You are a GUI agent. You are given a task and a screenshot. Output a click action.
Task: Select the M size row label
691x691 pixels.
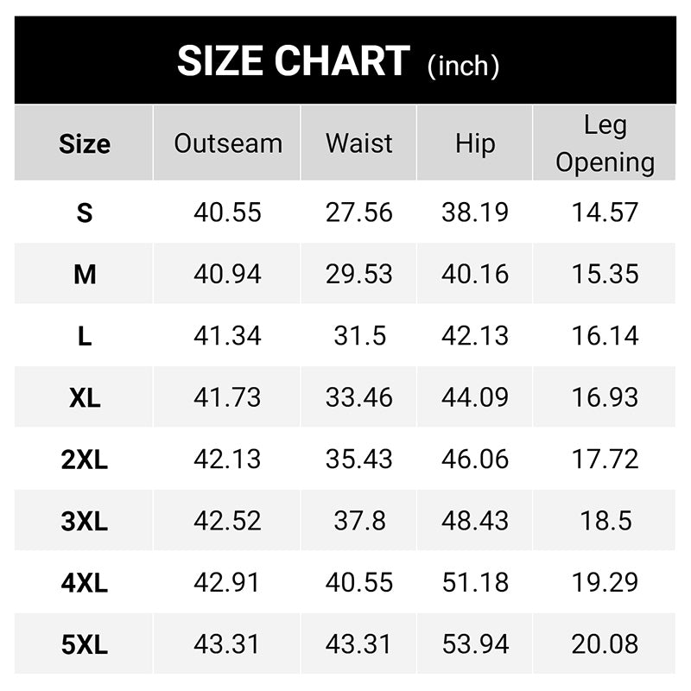click(85, 275)
